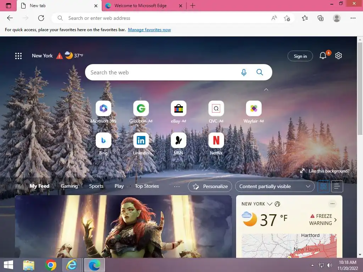Screen dimensions: 363x272
Task: Select the Top Stories feed tab
Action: pyautogui.click(x=147, y=186)
